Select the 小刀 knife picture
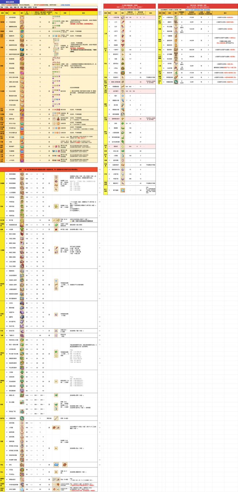The width and height of the screenshot is (238, 492). pyautogui.click(x=122, y=22)
